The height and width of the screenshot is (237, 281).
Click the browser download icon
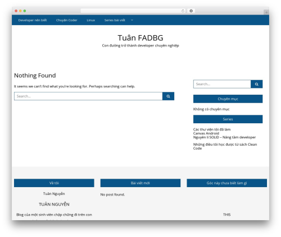[191, 11]
